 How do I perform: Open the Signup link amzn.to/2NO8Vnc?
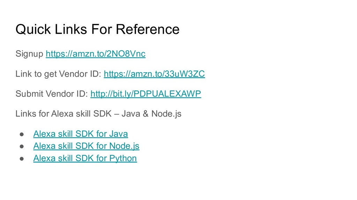pyautogui.click(x=96, y=54)
